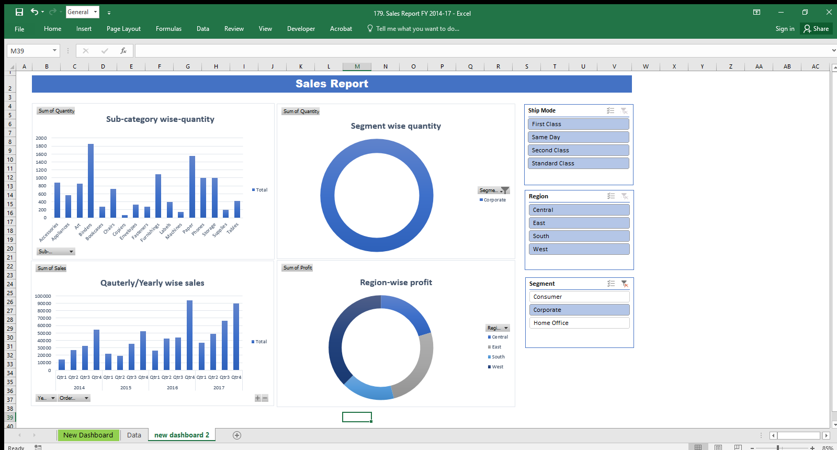Open the General number format dropdown
Viewport: 837px width, 450px height.
tap(96, 12)
